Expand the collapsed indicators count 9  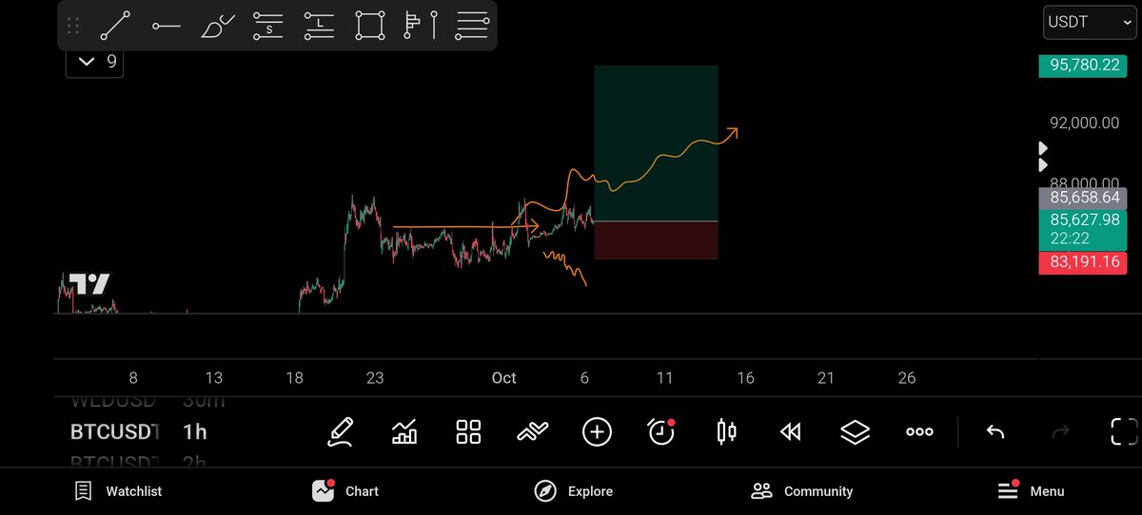tap(94, 62)
